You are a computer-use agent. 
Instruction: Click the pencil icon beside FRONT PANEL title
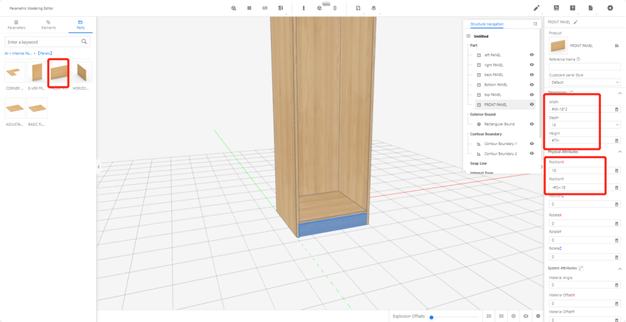(576, 22)
